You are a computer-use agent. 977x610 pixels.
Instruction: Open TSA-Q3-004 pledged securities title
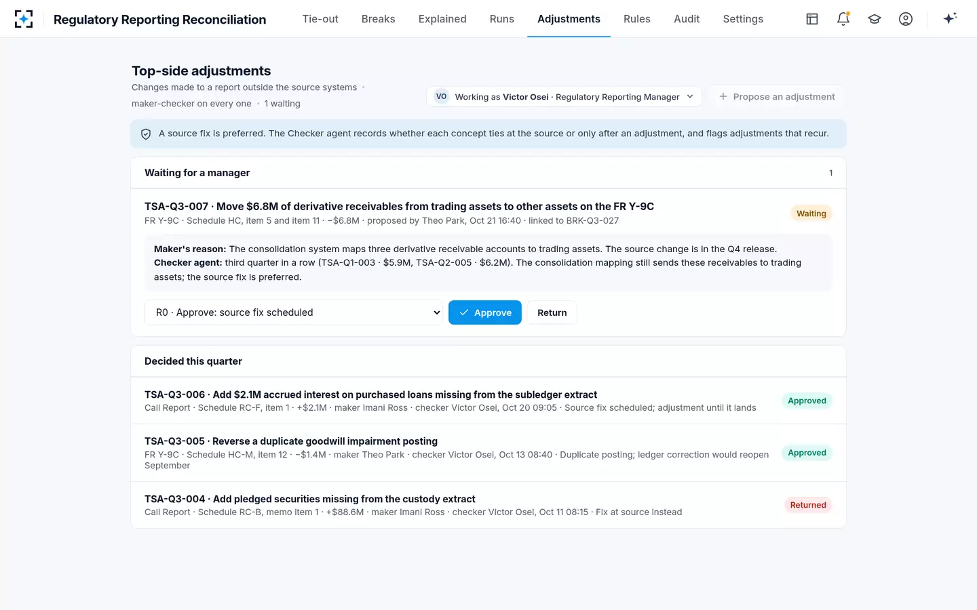tap(310, 499)
